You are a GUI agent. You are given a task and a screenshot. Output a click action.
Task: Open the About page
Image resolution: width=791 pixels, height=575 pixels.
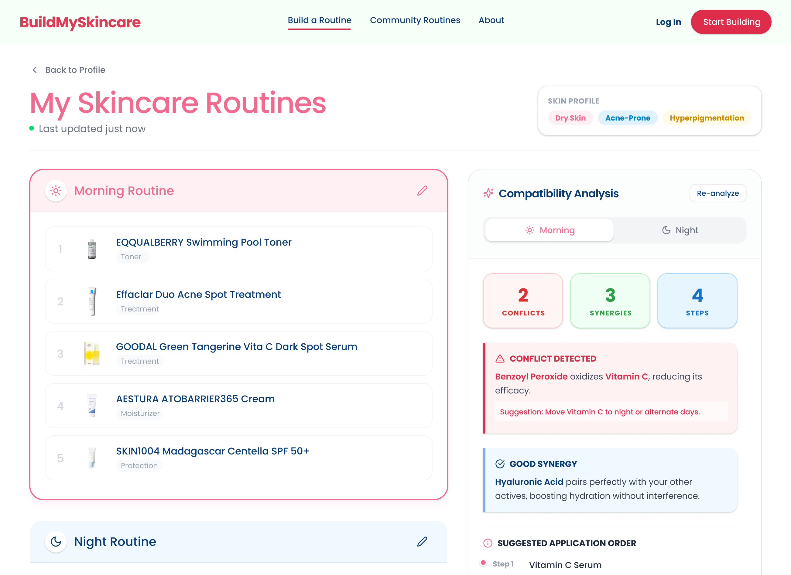(x=491, y=20)
